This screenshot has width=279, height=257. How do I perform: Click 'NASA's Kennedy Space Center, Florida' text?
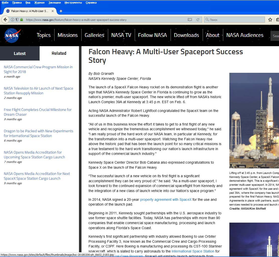pos(120,79)
